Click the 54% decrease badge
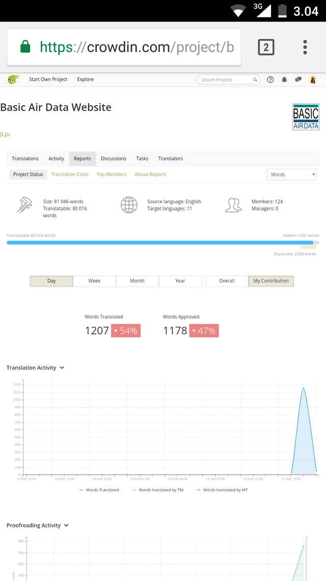Viewport: 326px width, 581px height. 126,331
